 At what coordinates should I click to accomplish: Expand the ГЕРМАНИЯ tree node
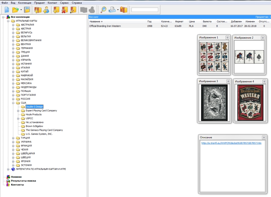[13, 48]
